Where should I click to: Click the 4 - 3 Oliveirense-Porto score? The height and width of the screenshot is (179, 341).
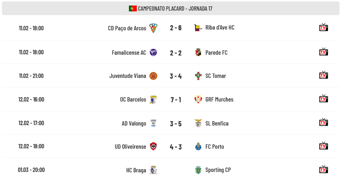coord(176,147)
